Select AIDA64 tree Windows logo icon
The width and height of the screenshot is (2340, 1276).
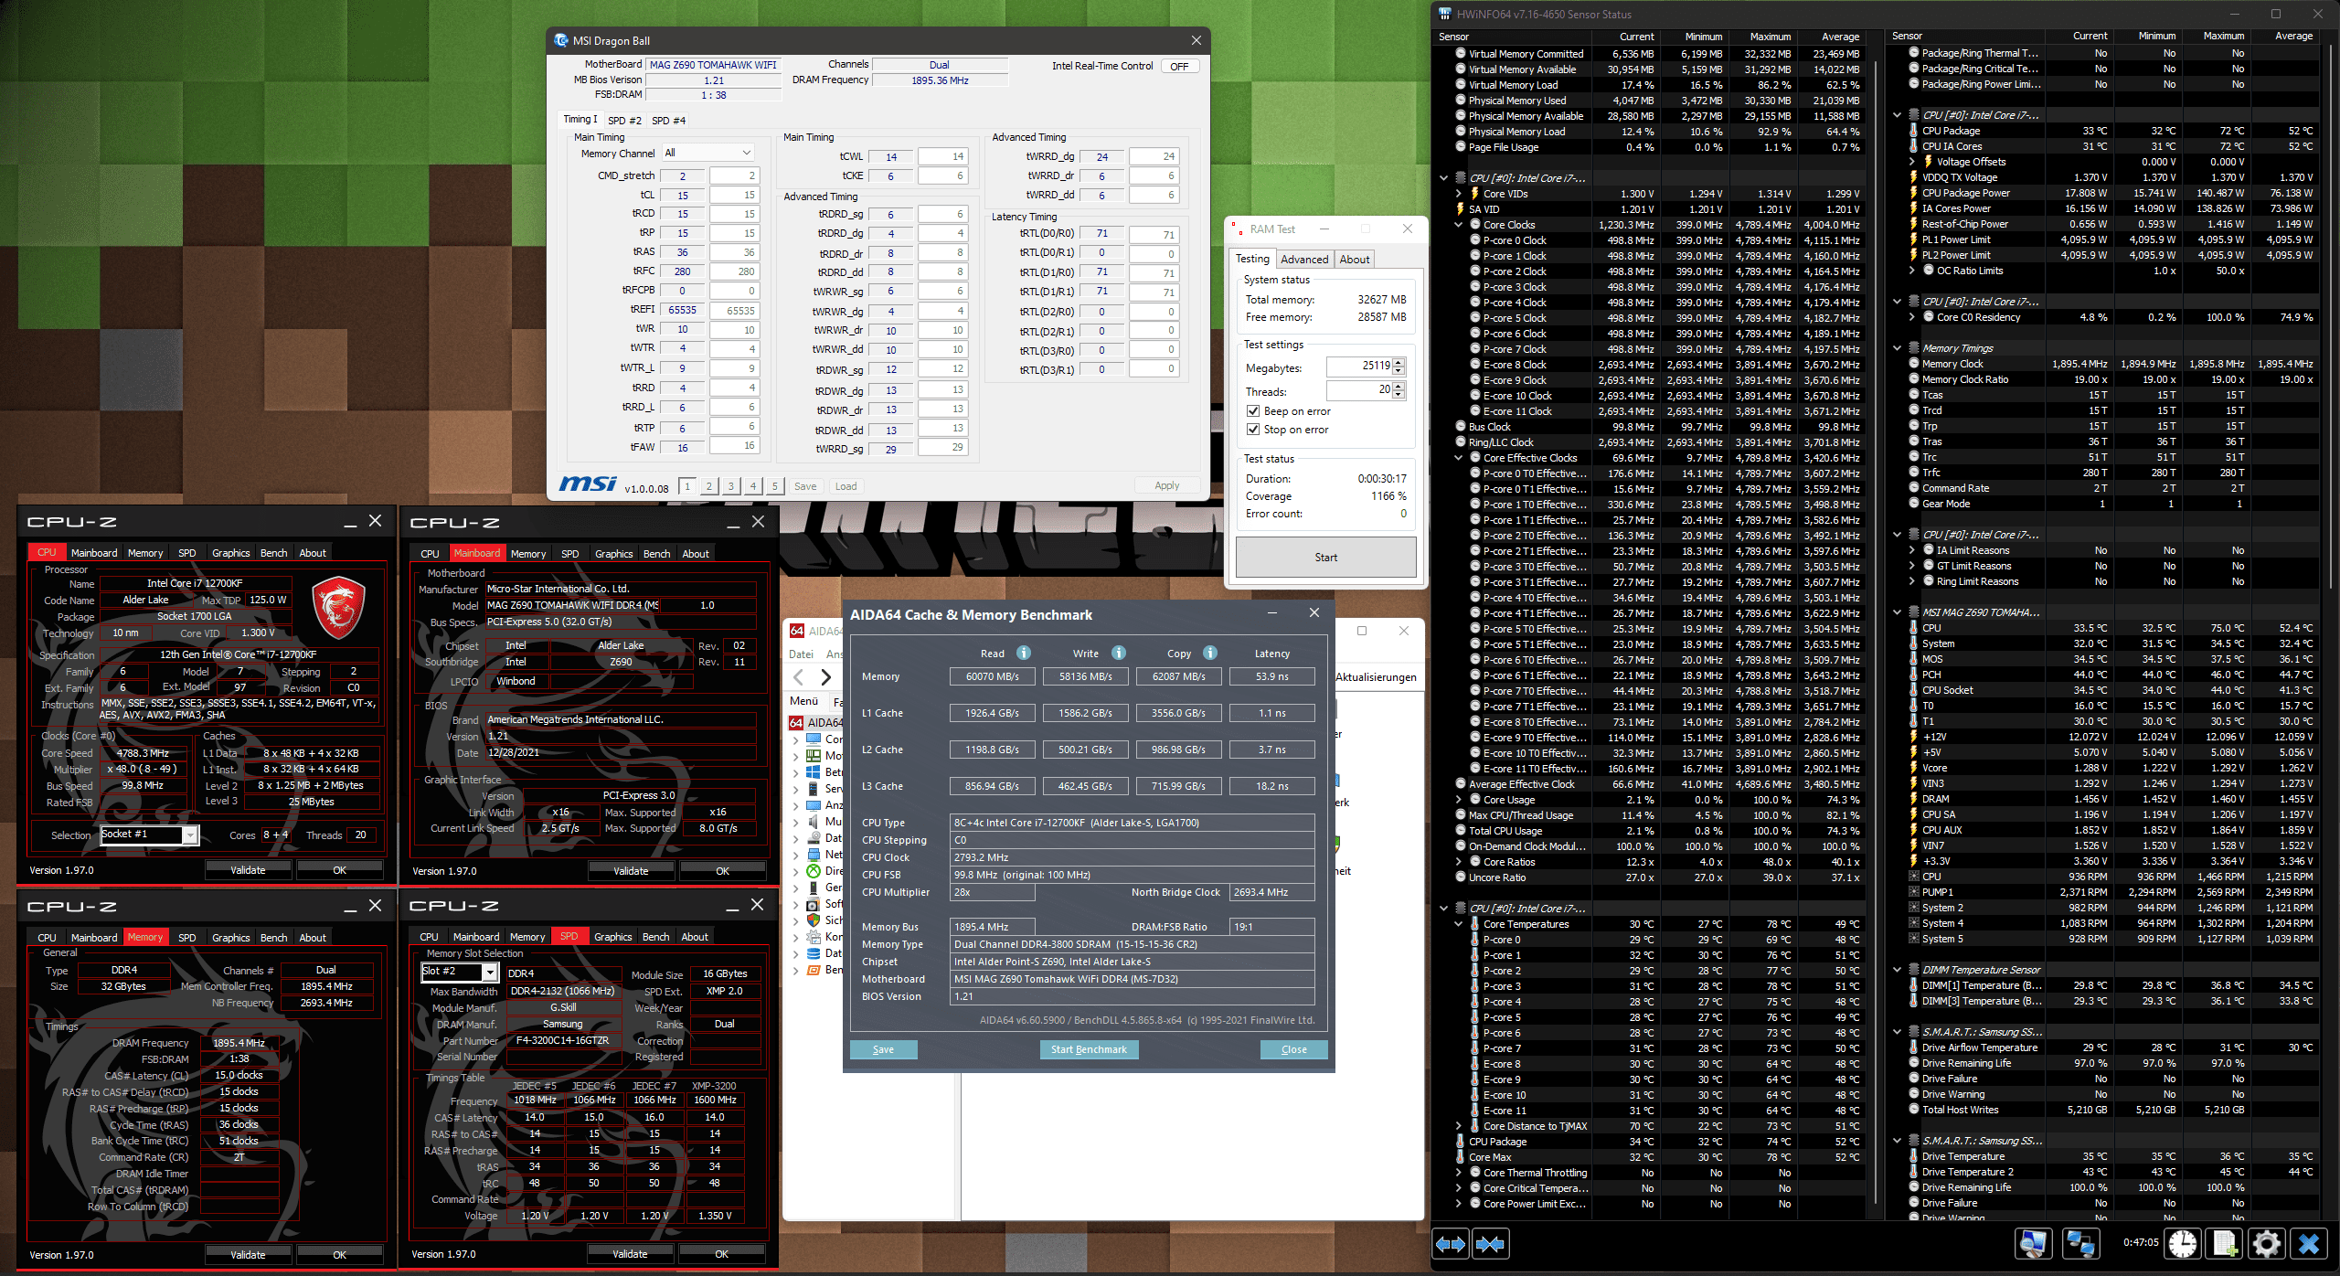[x=814, y=771]
